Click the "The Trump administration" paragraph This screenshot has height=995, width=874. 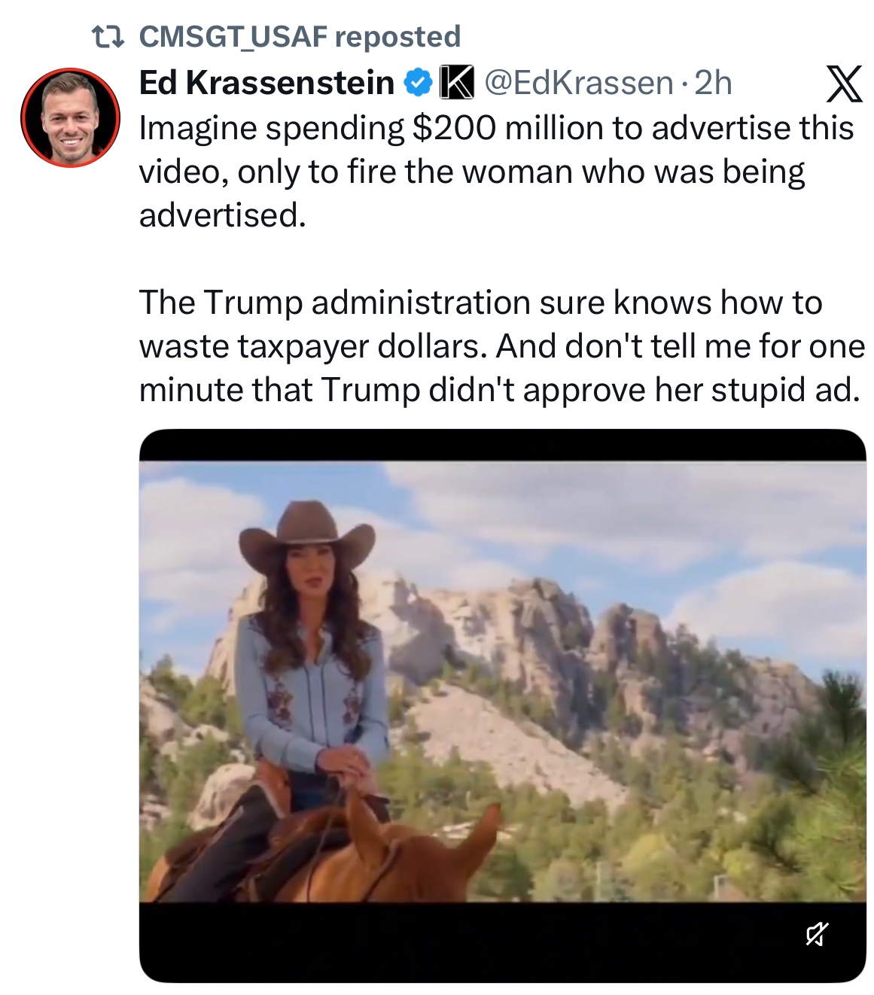coord(501,345)
